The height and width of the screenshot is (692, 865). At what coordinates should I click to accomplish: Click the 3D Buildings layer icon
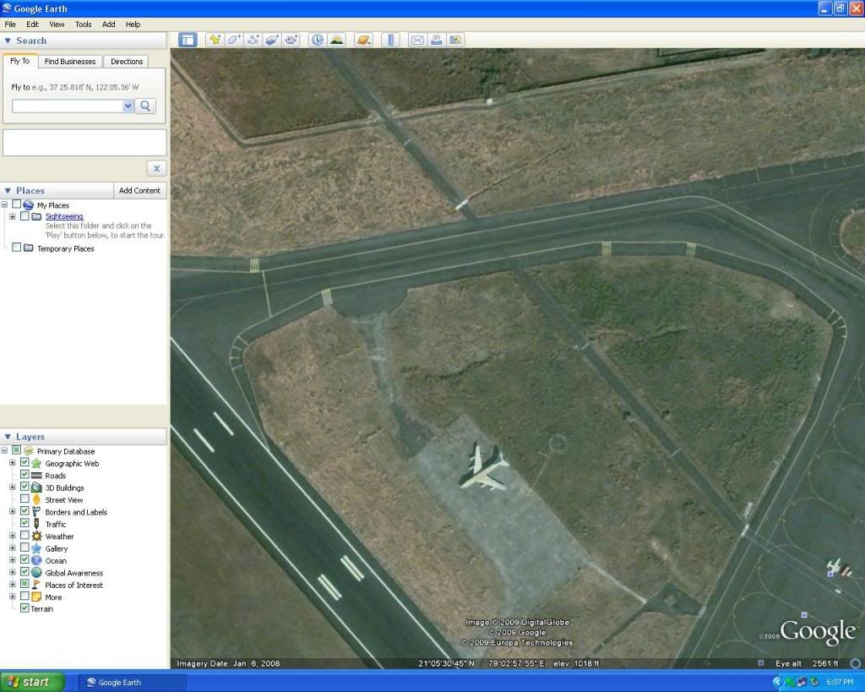point(36,488)
